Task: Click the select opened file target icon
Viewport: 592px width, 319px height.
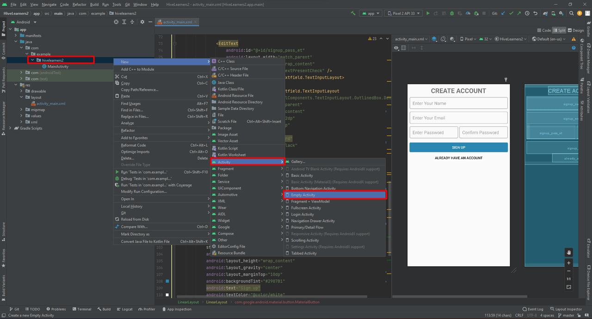Action: click(117, 22)
